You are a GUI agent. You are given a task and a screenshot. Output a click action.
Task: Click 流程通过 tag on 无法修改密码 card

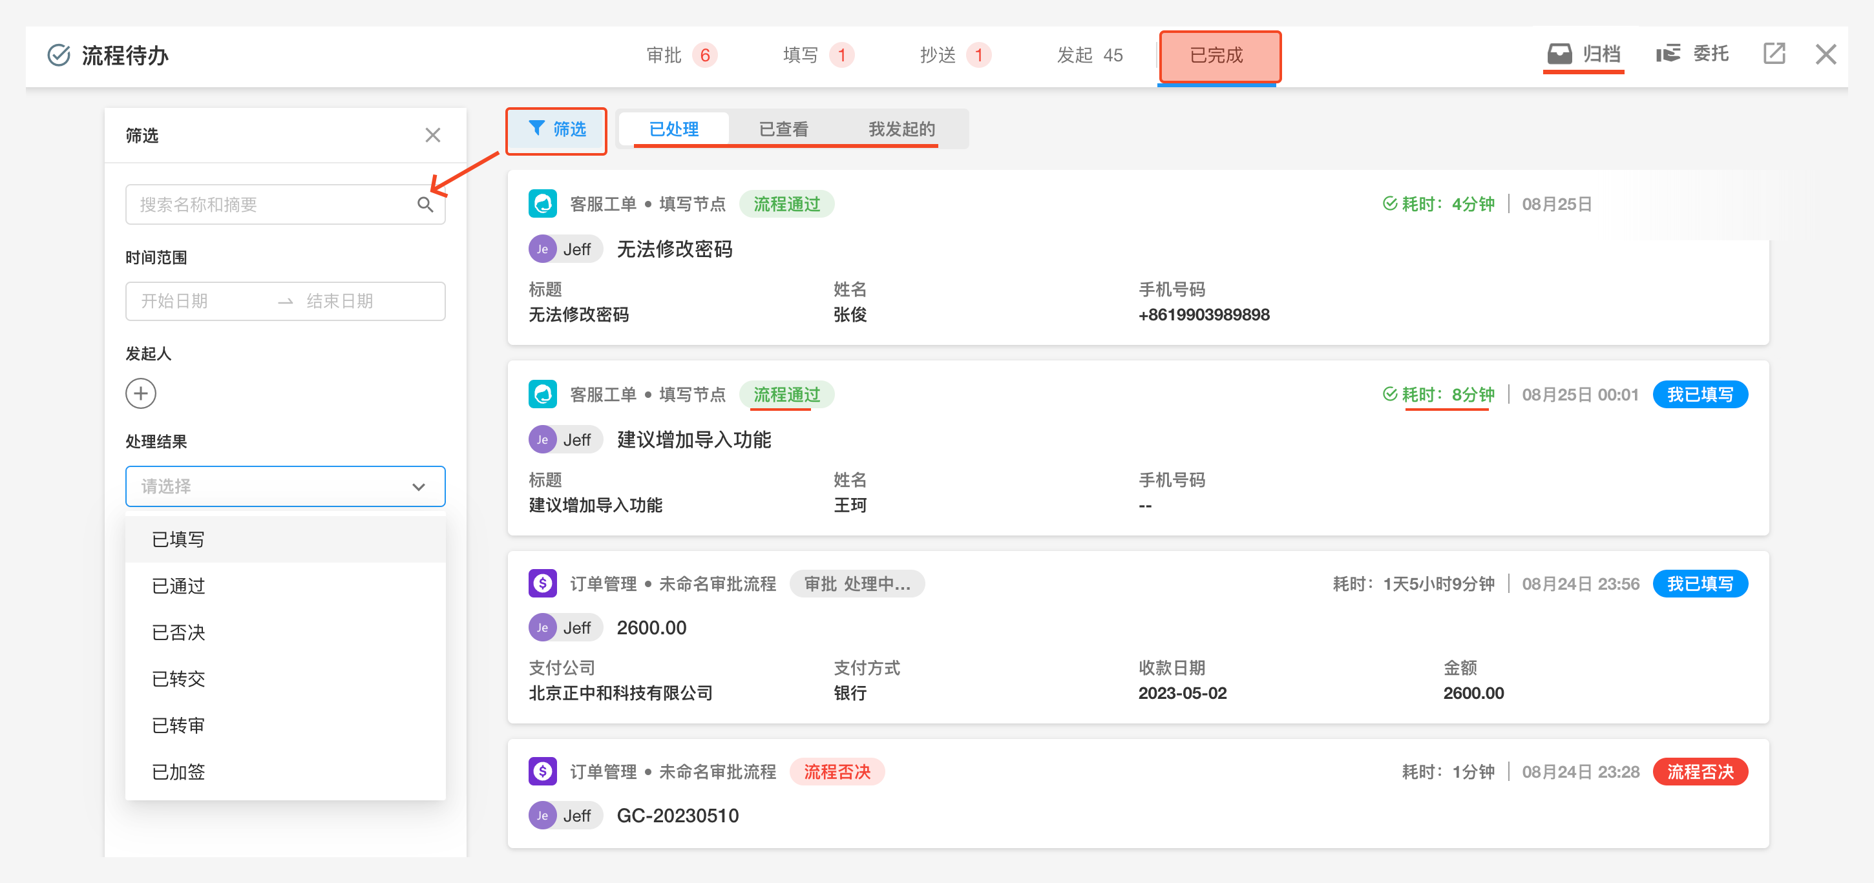coord(786,204)
